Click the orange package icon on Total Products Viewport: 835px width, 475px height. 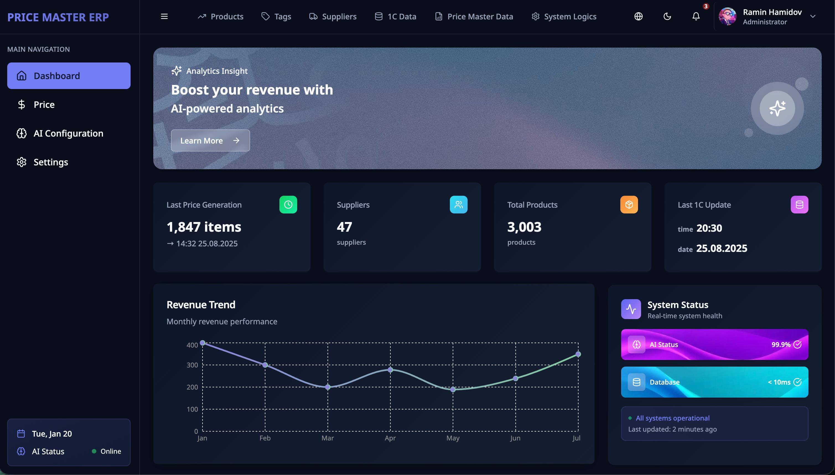pos(629,205)
